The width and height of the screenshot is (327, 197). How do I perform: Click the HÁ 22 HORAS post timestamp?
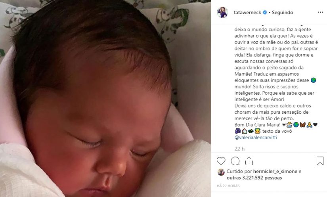click(x=228, y=186)
